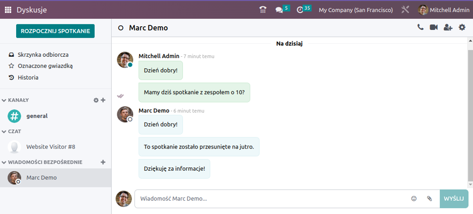Click message To spotkanie zostało przesunięte na jutro.
This screenshot has height=214, width=473.
[199, 147]
